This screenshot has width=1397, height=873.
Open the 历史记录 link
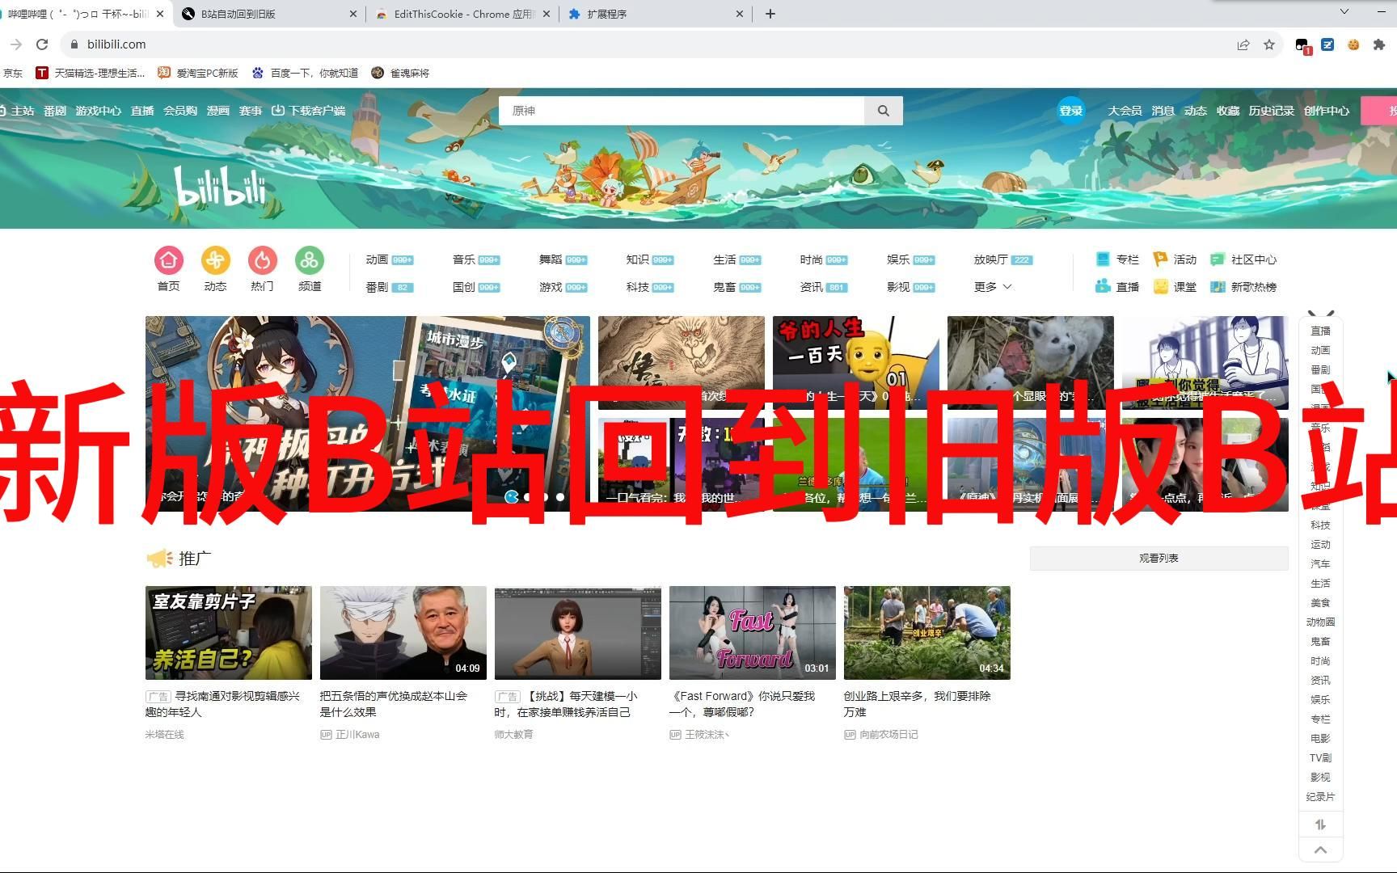pyautogui.click(x=1271, y=111)
